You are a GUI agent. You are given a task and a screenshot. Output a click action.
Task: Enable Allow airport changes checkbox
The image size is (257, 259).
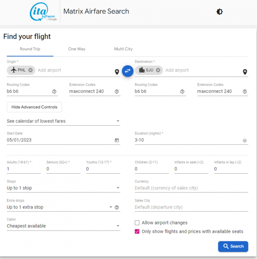pos(137,222)
